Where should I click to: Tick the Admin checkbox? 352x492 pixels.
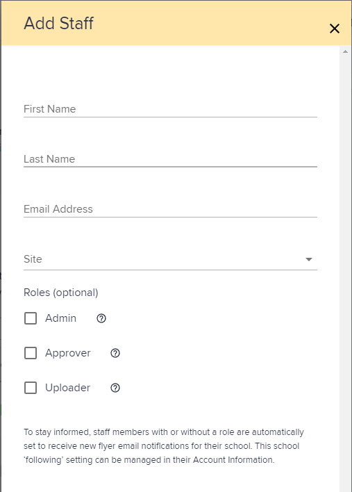click(31, 318)
